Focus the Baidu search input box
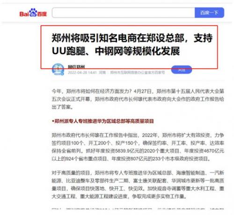 (124, 13)
